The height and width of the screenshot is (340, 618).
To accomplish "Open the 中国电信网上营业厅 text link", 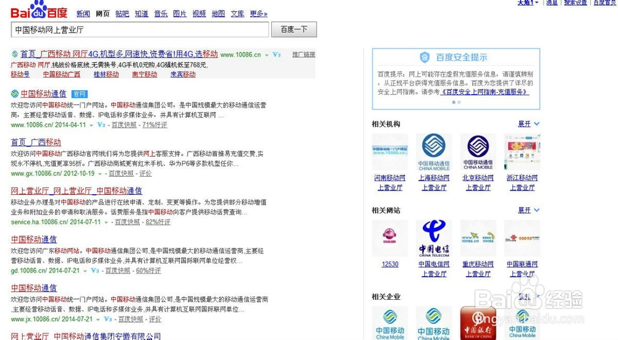I will click(434, 269).
